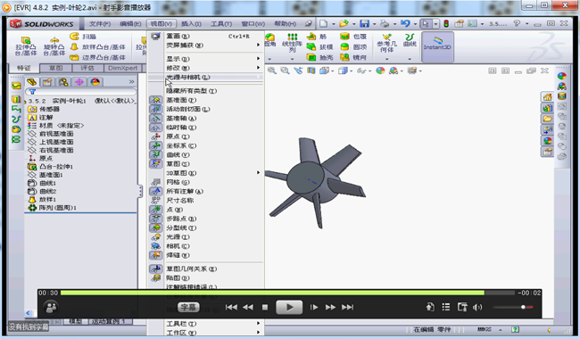Switch to the DimXpert ribbon tab
Image resolution: width=580 pixels, height=339 pixels.
(x=122, y=68)
